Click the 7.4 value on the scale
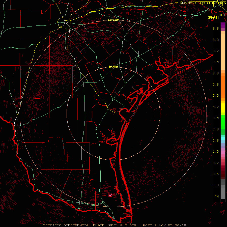 click(216, 62)
